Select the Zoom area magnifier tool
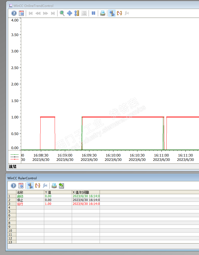The height and width of the screenshot is (255, 199). coord(62,13)
